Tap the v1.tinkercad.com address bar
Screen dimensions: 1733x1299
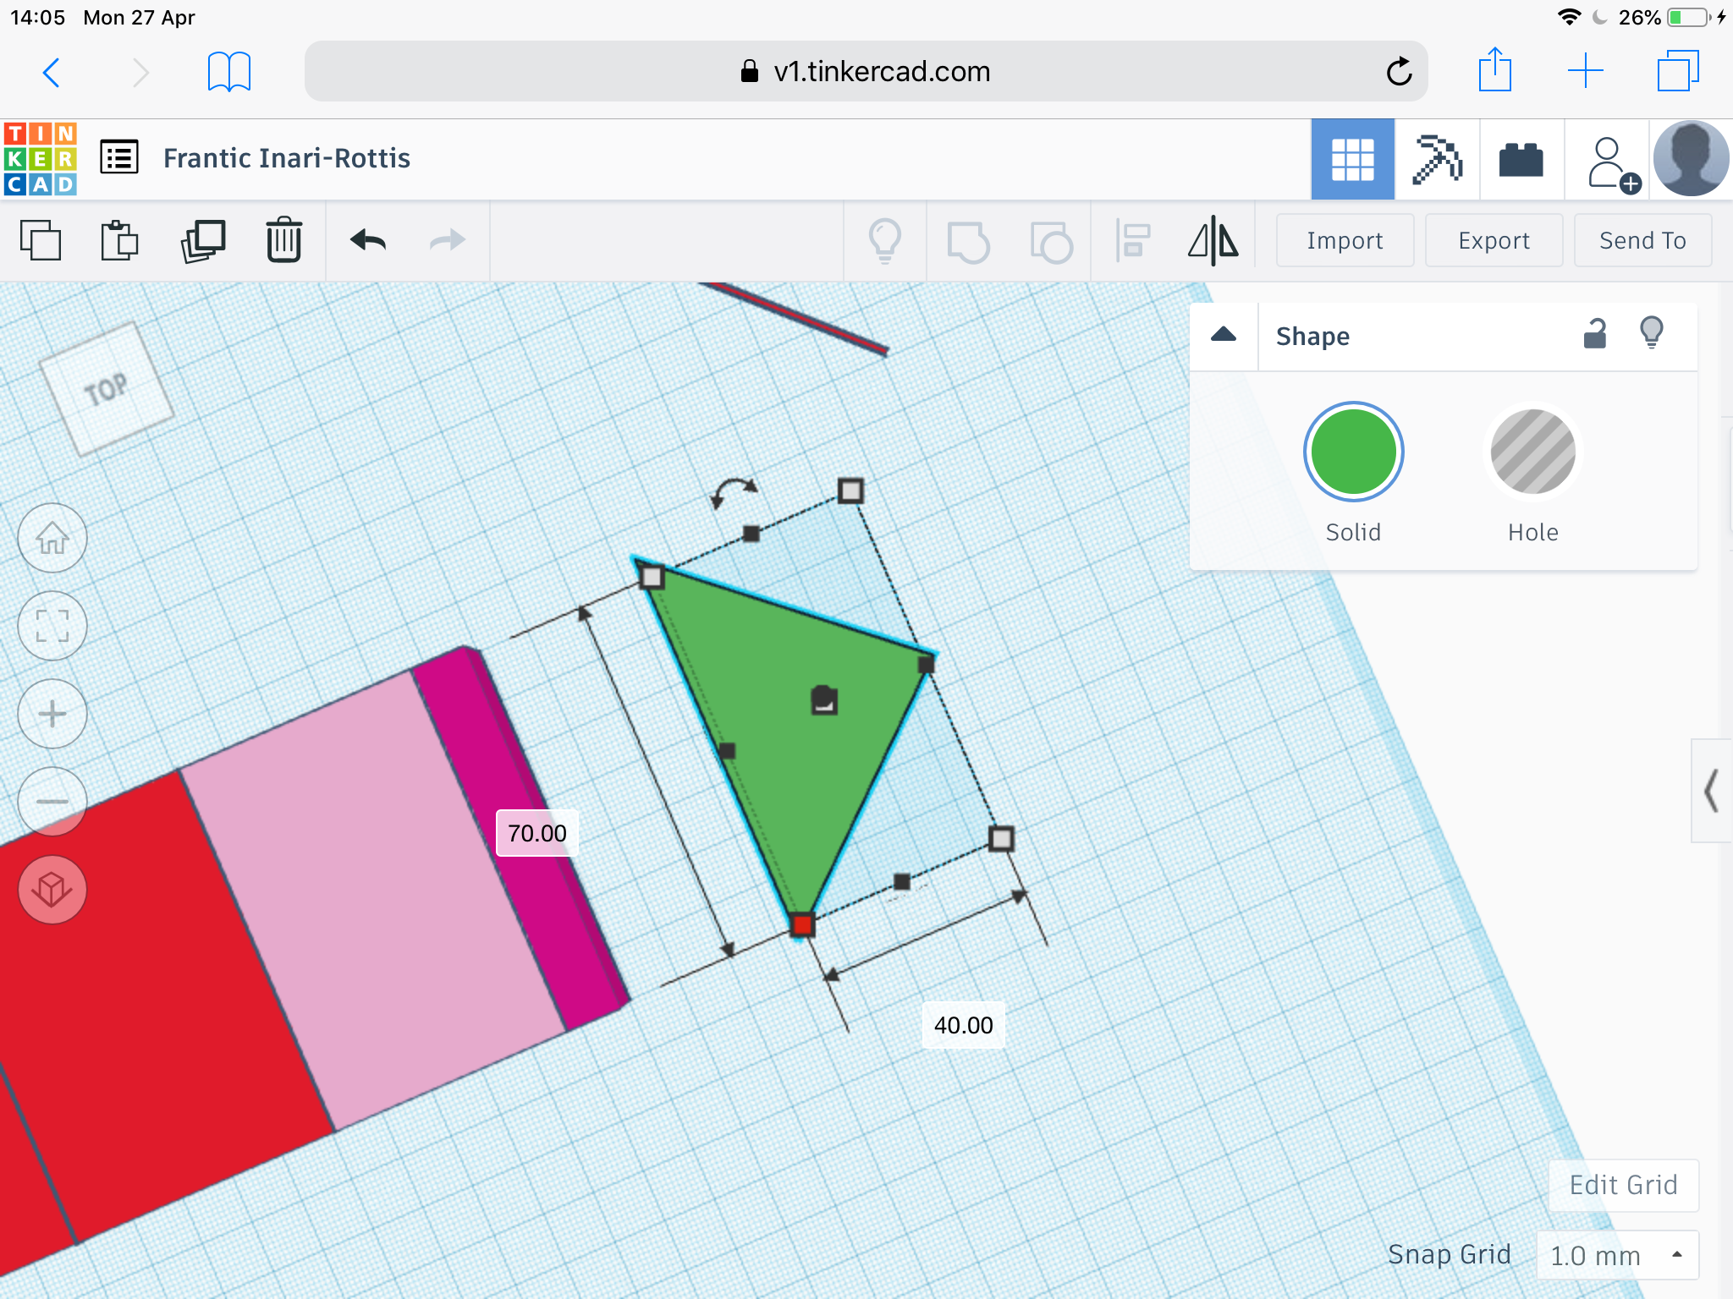tap(866, 72)
